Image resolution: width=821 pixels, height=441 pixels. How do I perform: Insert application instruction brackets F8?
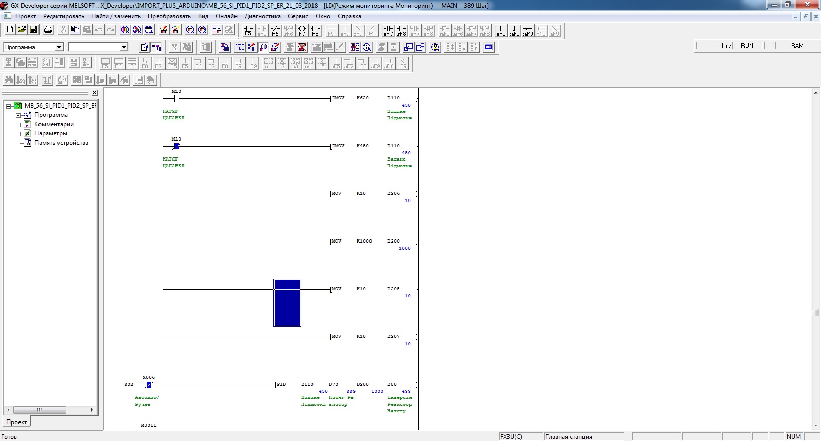(315, 31)
